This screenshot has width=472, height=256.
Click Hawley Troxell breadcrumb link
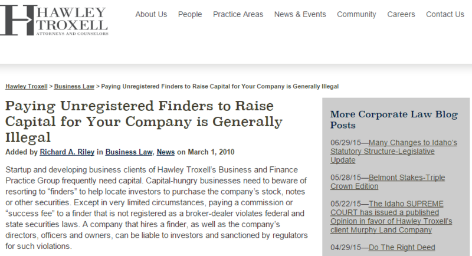pyautogui.click(x=27, y=86)
